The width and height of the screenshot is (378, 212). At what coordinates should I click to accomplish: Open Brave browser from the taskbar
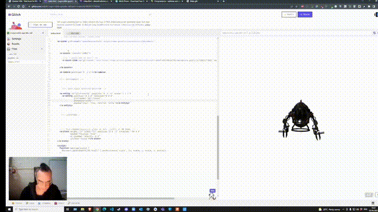[x=90, y=210]
